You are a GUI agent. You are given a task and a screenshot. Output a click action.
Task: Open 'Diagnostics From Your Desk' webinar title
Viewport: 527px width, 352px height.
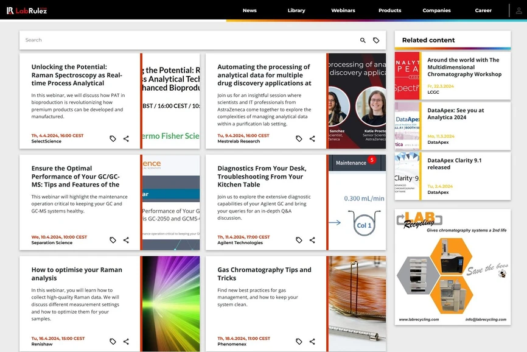[262, 177]
